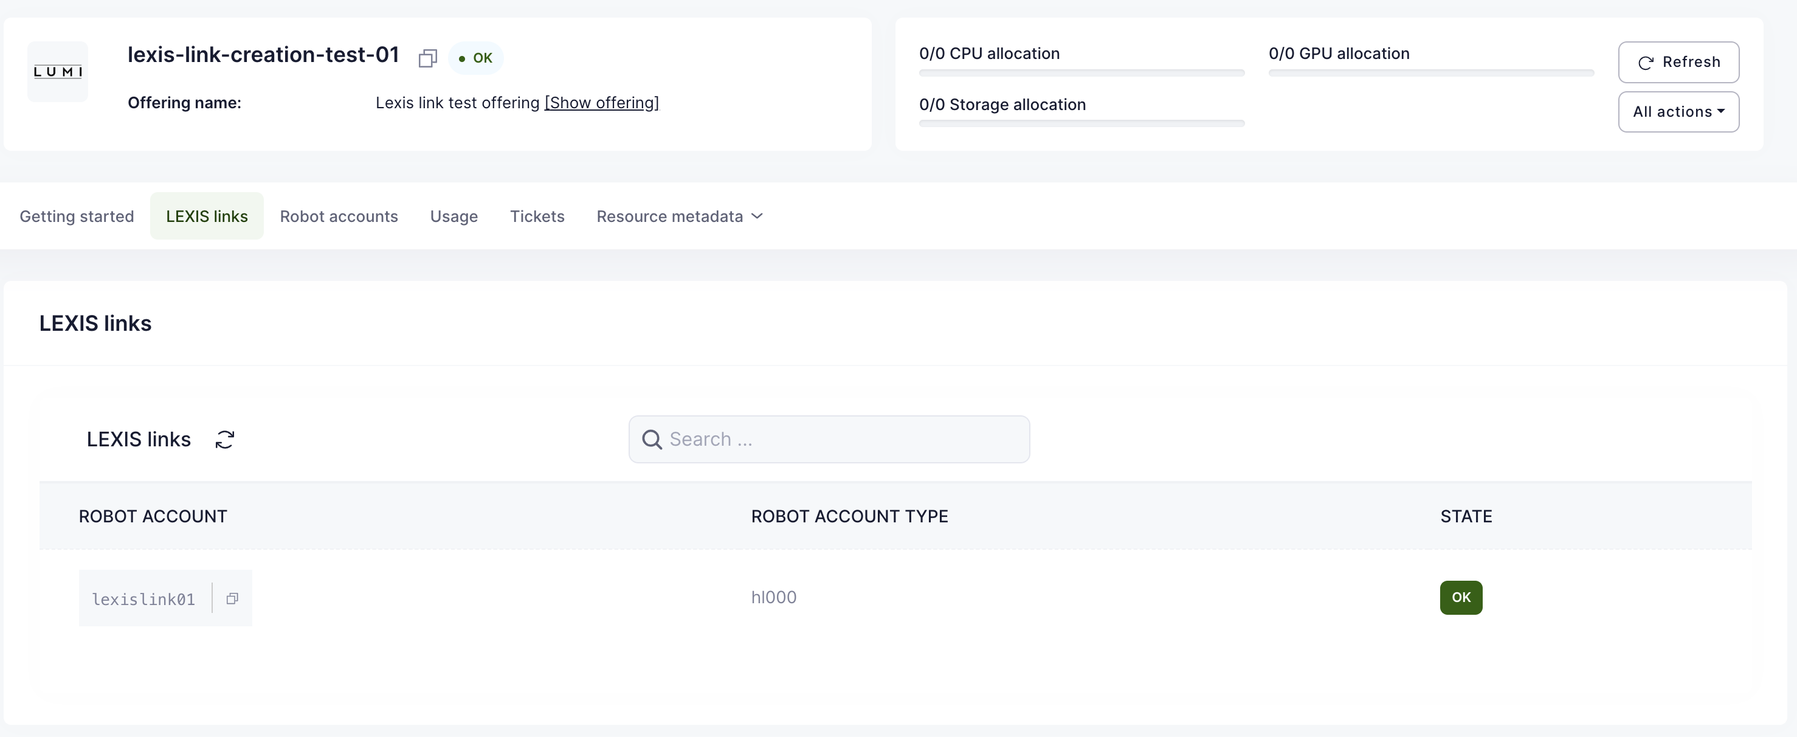Screen dimensions: 1797x737
Task: Switch to the Robot accounts tab
Action: tap(339, 216)
